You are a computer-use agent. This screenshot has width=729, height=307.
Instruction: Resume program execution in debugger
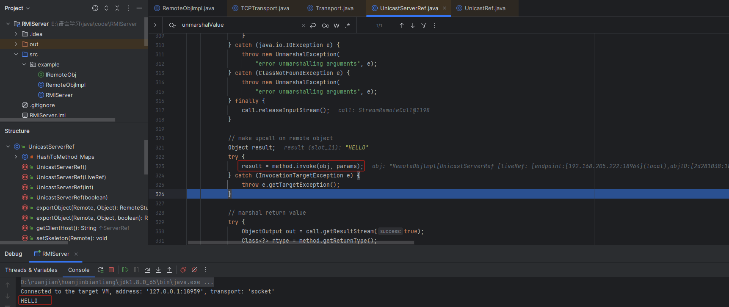tap(125, 270)
